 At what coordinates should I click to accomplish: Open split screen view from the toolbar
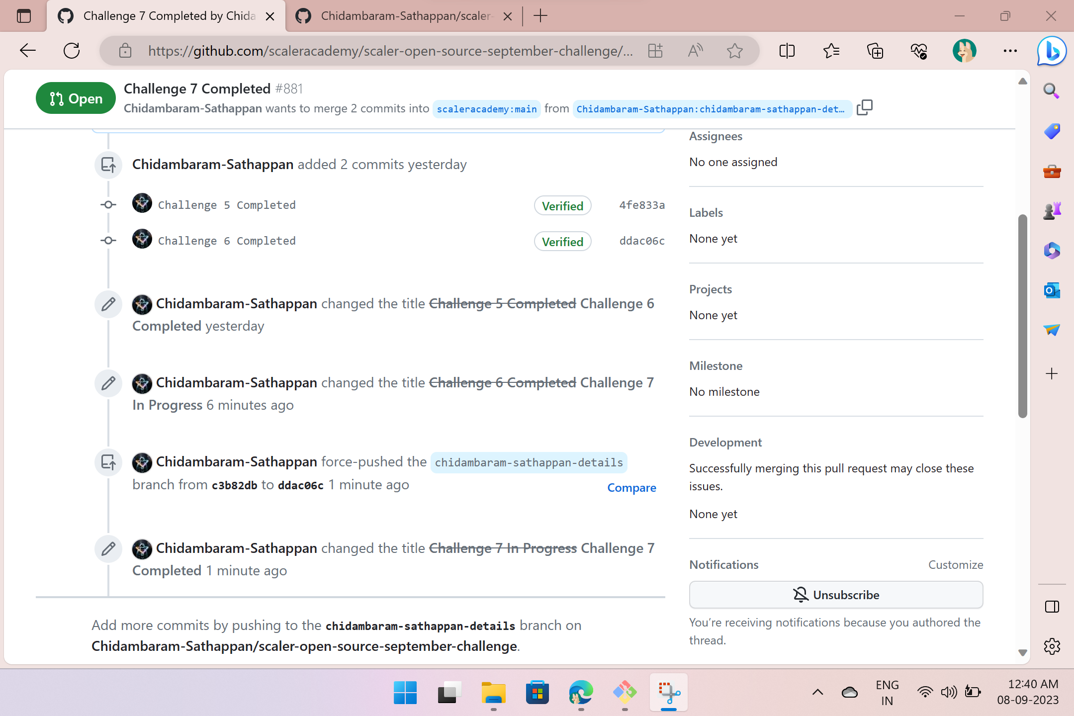[786, 50]
